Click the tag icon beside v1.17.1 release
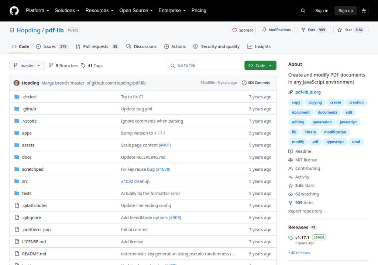The height and width of the screenshot is (265, 378). [x=291, y=238]
